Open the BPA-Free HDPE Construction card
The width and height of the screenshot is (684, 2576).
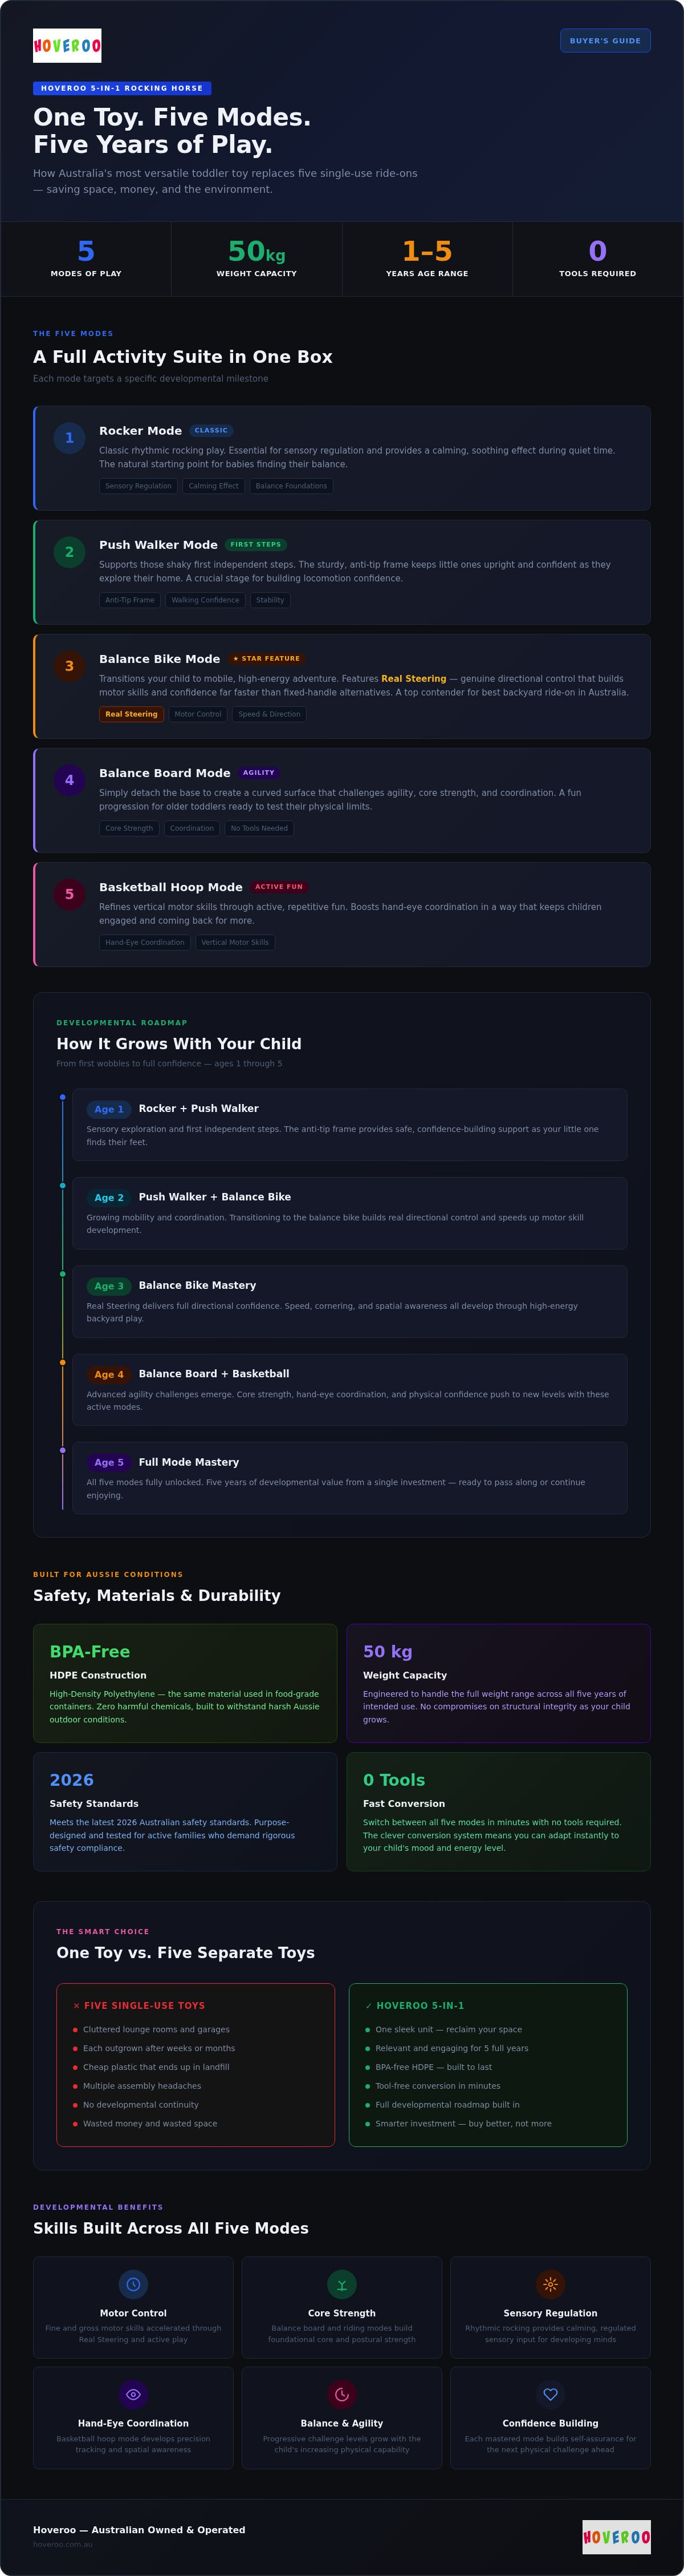pyautogui.click(x=185, y=1683)
